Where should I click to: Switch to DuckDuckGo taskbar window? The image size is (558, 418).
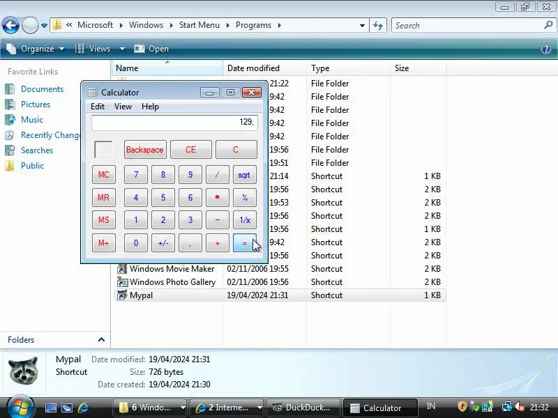pos(303,408)
